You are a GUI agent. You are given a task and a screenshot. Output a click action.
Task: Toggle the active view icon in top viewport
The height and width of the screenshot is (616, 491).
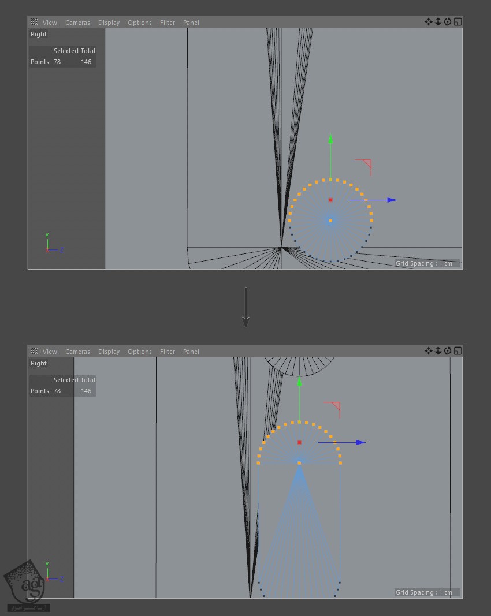[457, 22]
